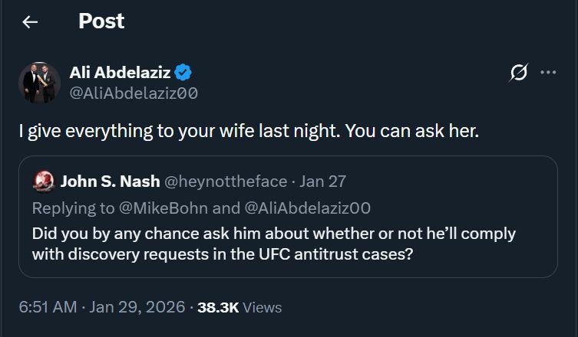Open the quoted post's Jan 27 date

pos(322,182)
